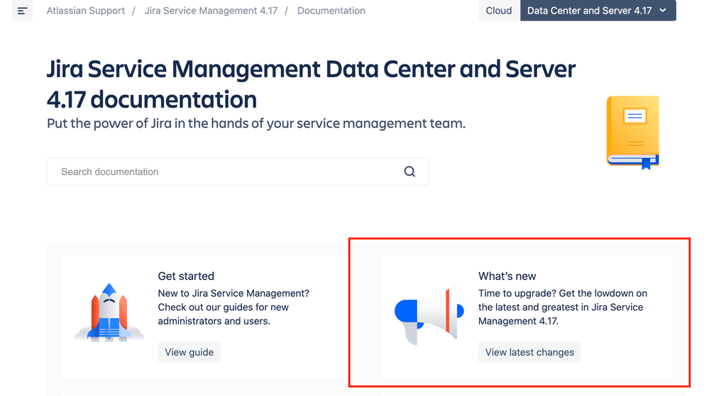Click the Get started card heading
709x396 pixels.
pos(186,276)
